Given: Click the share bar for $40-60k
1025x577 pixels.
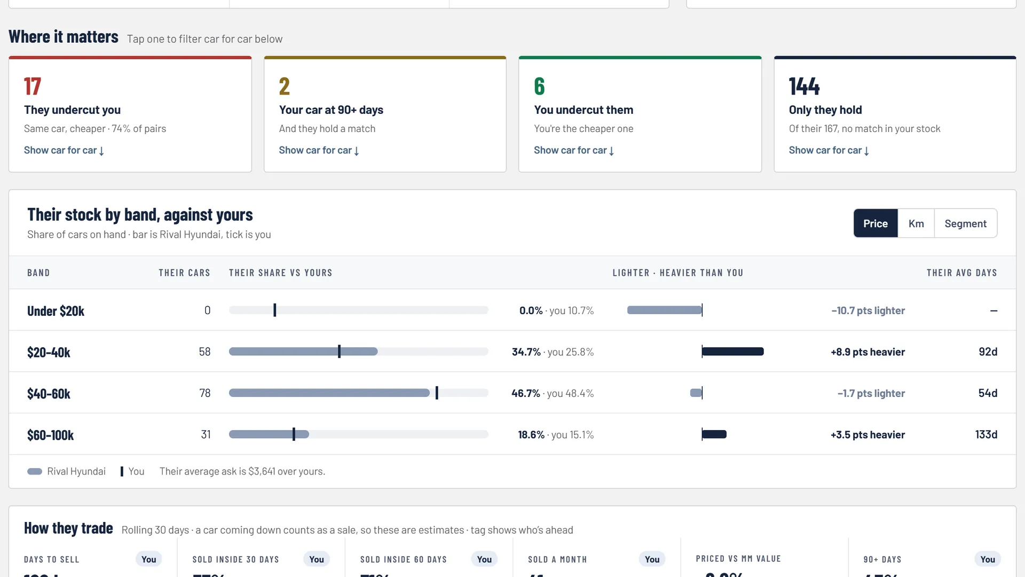Looking at the screenshot, I should coord(359,393).
